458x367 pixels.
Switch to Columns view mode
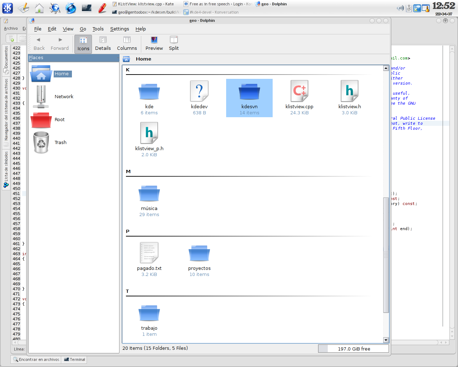pos(127,44)
